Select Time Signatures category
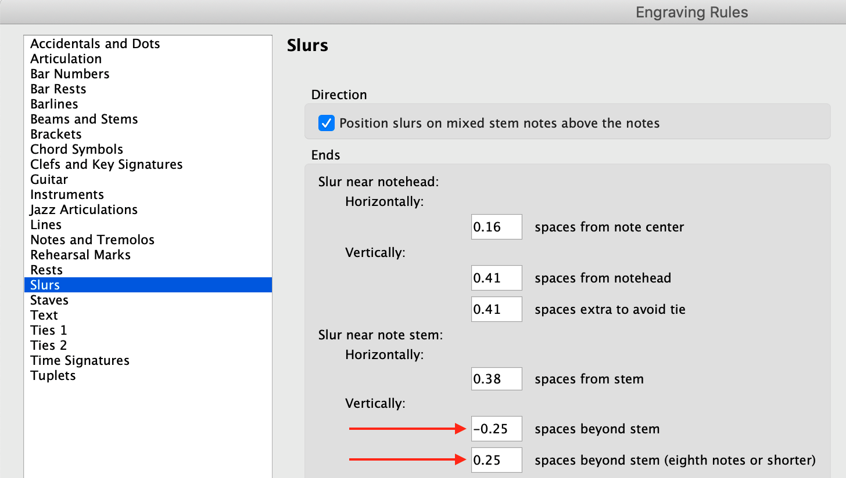The width and height of the screenshot is (846, 478). pyautogui.click(x=148, y=360)
